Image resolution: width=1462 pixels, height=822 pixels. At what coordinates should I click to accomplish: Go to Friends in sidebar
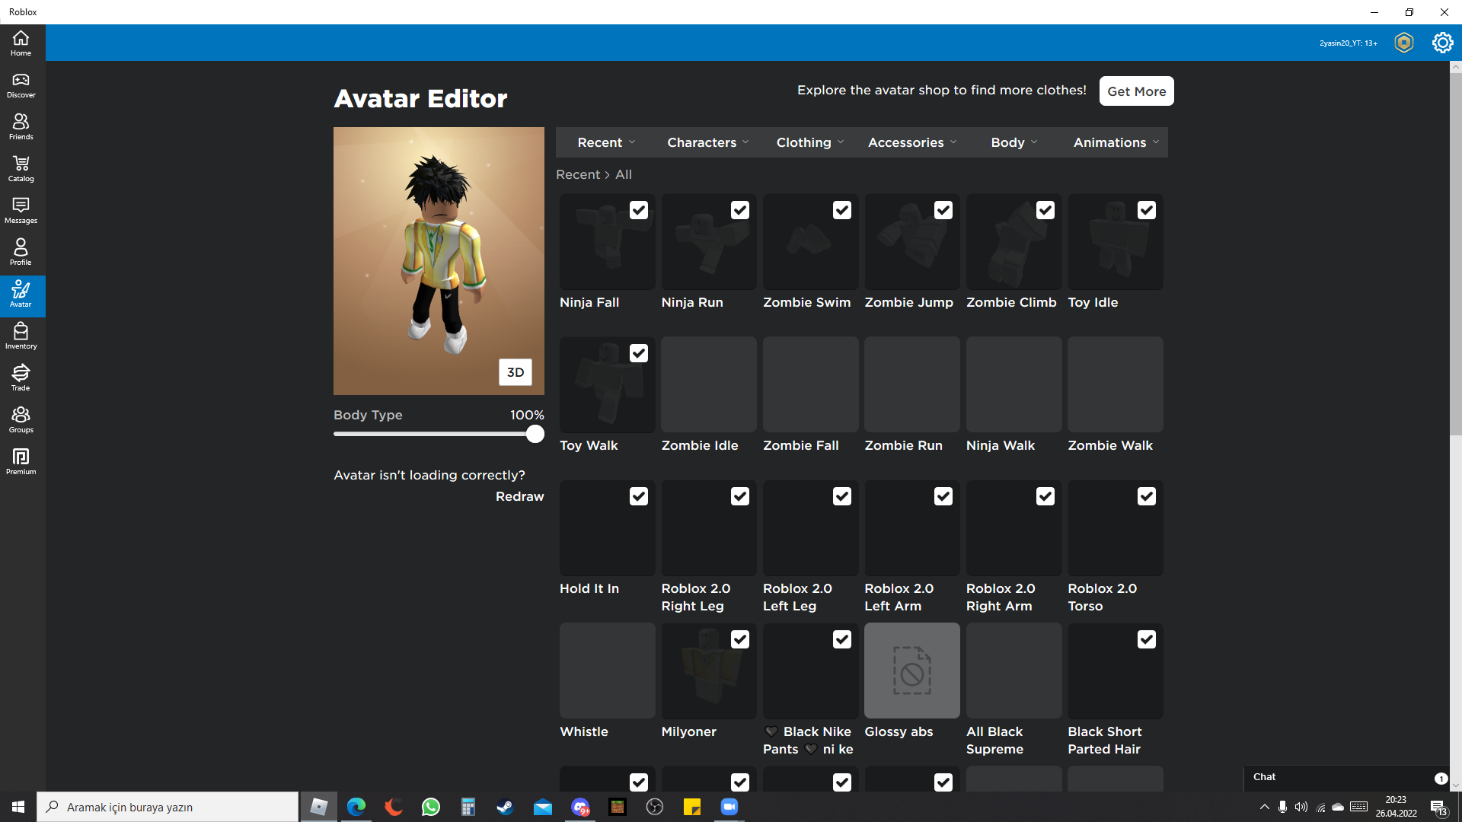[21, 127]
